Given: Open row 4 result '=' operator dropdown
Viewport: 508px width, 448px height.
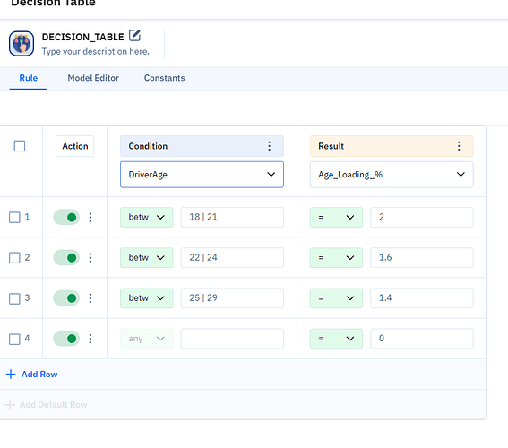Looking at the screenshot, I should coord(336,339).
